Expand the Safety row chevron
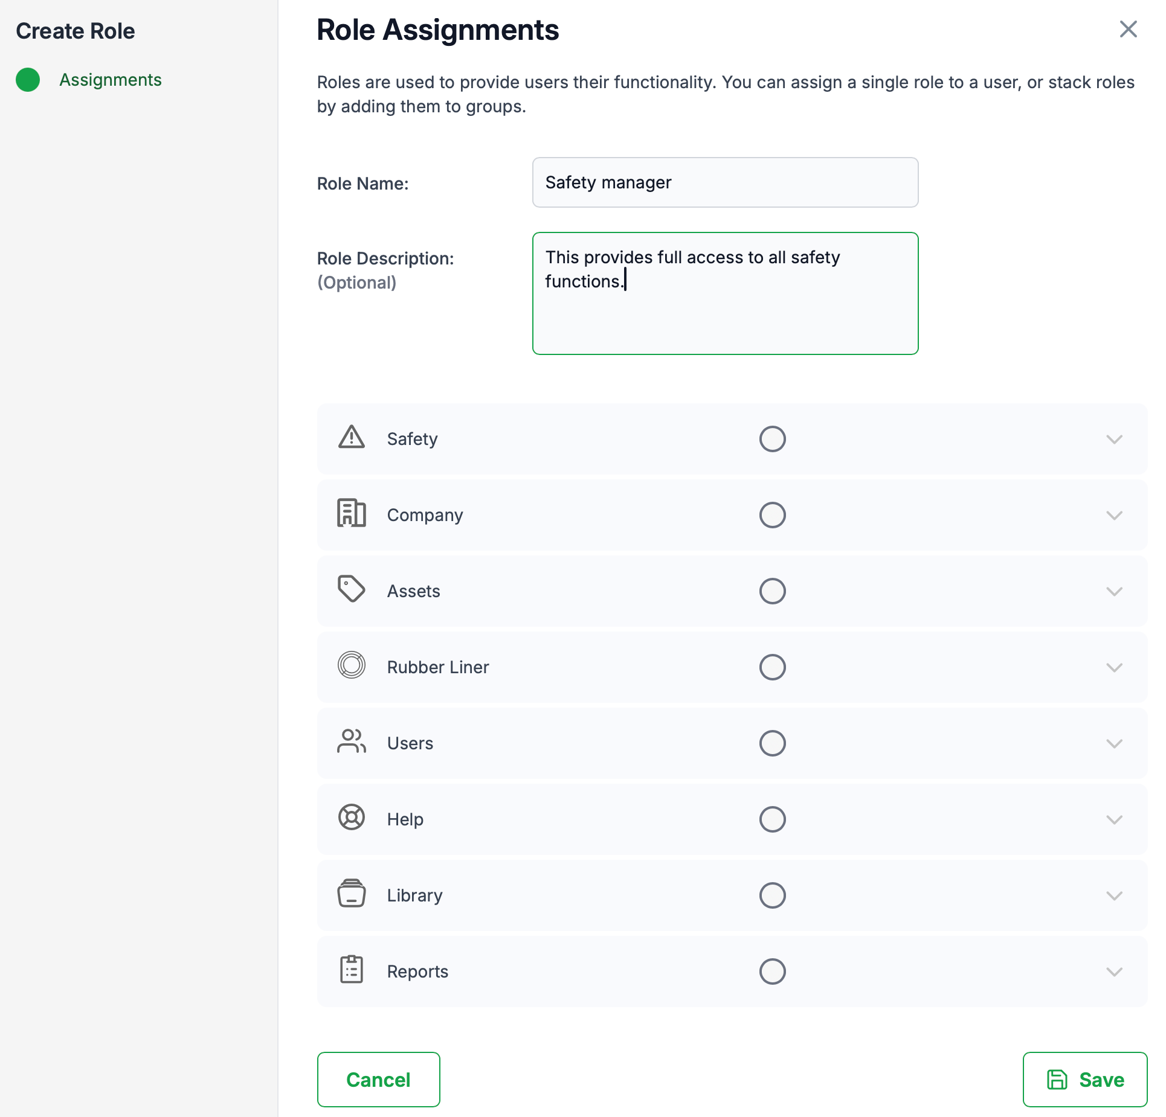Viewport: 1166px width, 1117px height. coord(1114,439)
